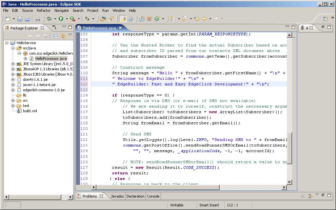Image resolution: width=336 pixels, height=210 pixels.
Task: Open the Back history dropdown arrow
Action: coord(210,19)
